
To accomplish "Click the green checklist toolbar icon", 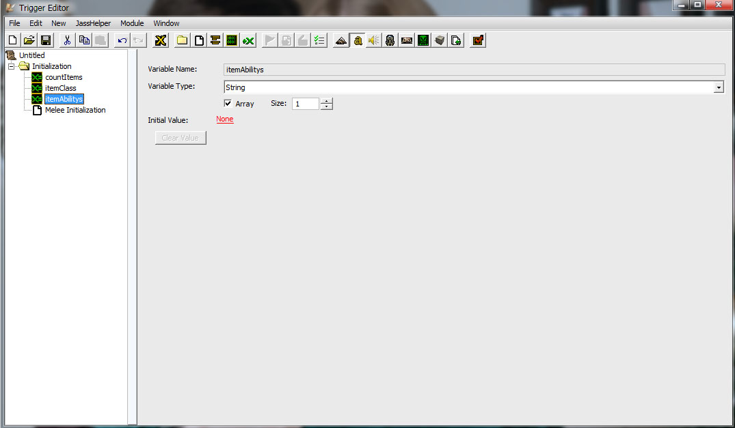I will coord(319,41).
